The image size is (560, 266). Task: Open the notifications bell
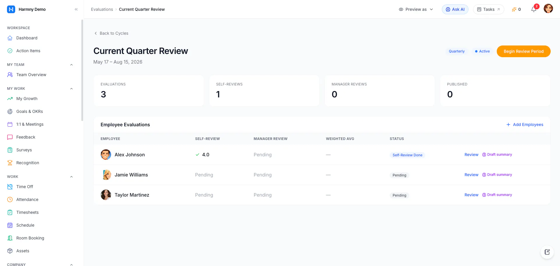(534, 9)
